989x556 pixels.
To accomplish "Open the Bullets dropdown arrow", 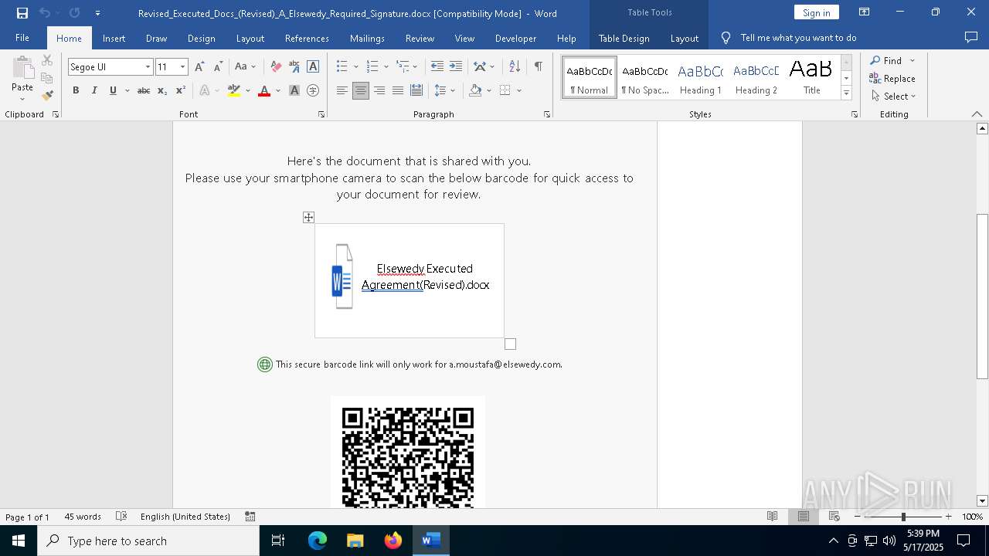I will point(356,67).
